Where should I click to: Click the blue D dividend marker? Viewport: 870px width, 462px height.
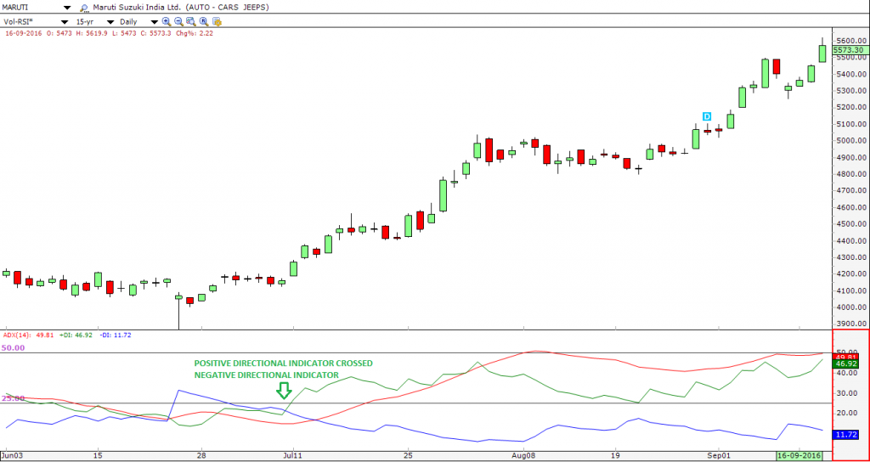706,116
